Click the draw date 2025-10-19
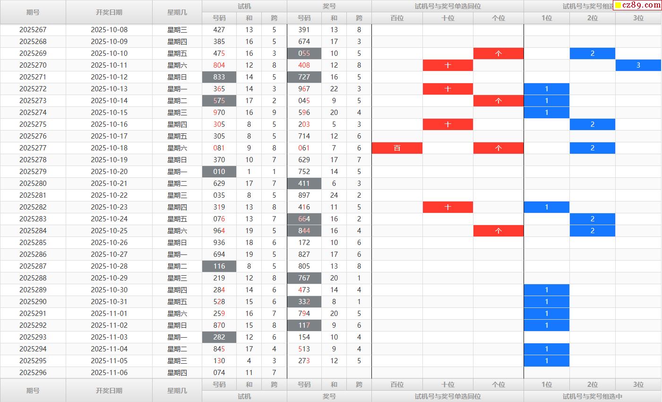This screenshot has height=402, width=662. click(x=109, y=160)
